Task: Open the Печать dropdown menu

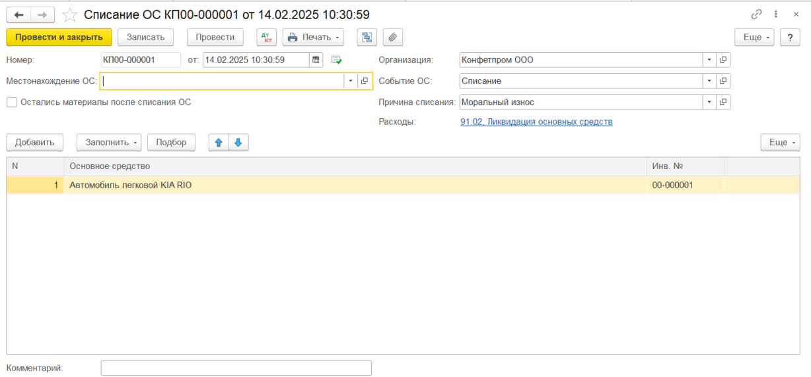Action: 314,37
